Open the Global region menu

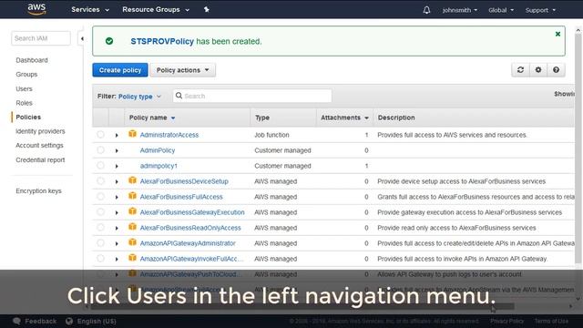pos(501,10)
